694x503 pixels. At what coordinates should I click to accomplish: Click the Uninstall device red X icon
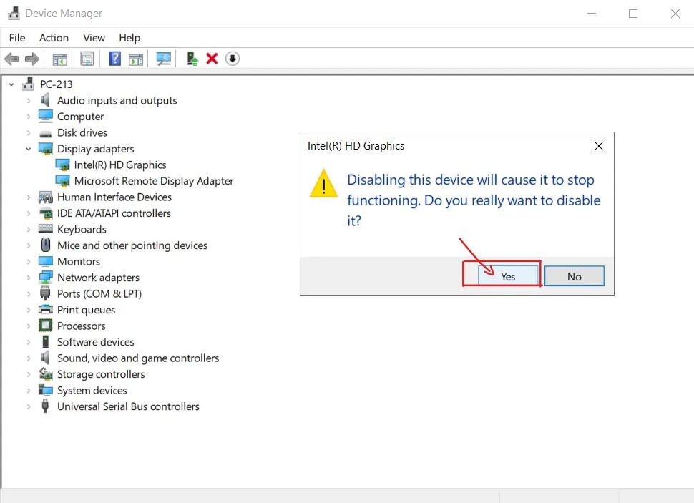tap(212, 58)
